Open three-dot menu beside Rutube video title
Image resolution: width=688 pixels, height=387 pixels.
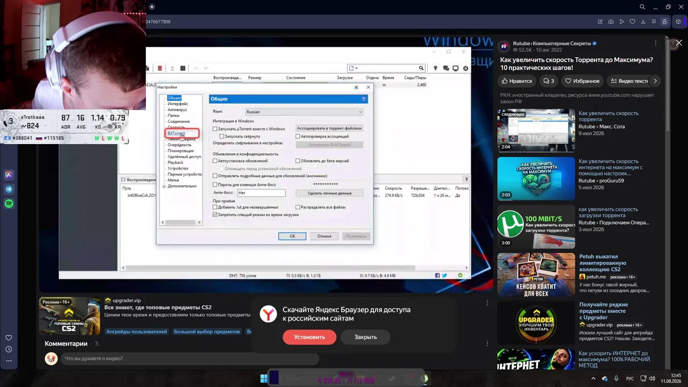(656, 43)
